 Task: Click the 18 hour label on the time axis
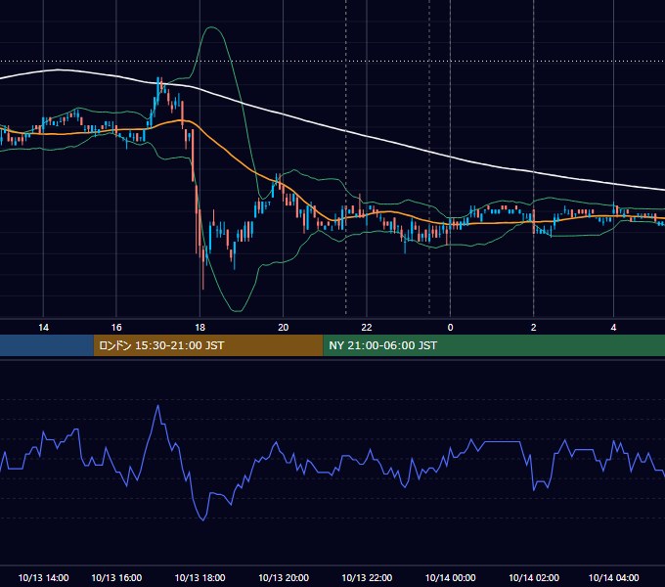pos(199,328)
